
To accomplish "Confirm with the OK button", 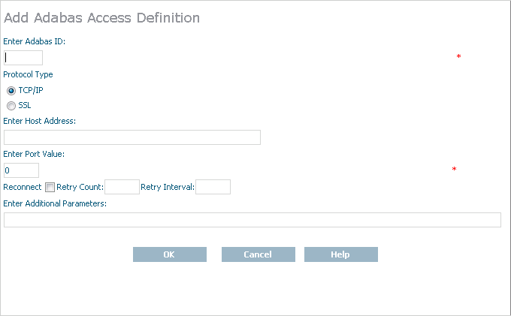I will pyautogui.click(x=170, y=254).
